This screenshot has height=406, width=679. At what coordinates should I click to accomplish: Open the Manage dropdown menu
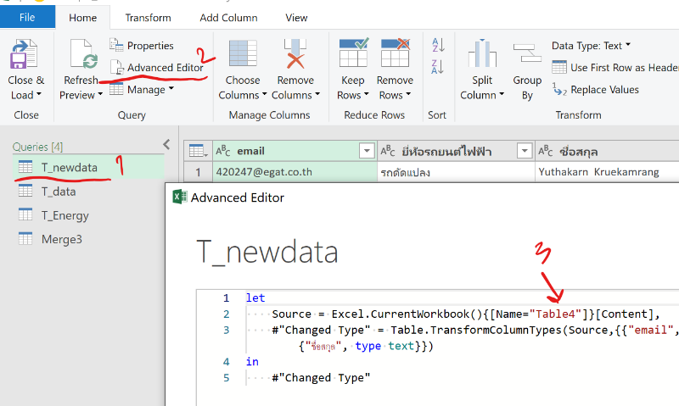pyautogui.click(x=141, y=90)
